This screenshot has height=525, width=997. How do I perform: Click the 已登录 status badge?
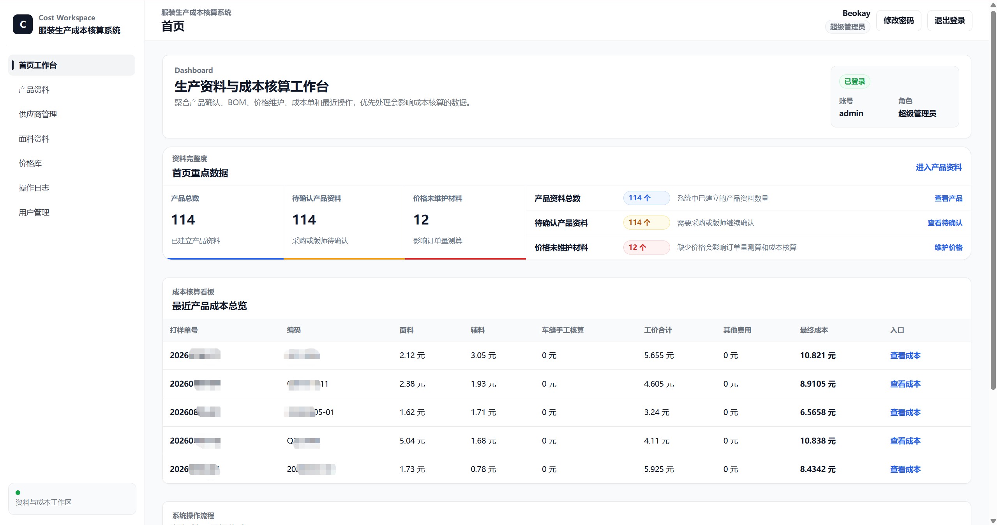(x=854, y=81)
